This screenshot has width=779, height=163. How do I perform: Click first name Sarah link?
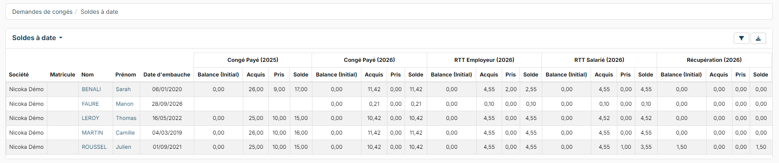point(123,89)
